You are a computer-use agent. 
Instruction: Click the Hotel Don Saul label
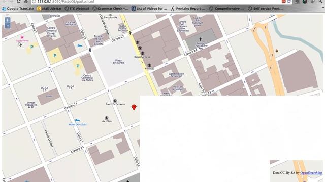point(78,125)
